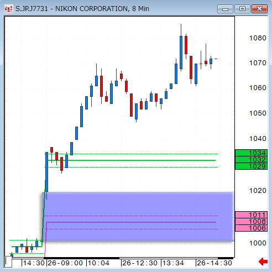Select the pink 1006 price label

coord(251,228)
